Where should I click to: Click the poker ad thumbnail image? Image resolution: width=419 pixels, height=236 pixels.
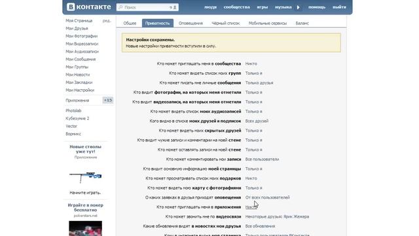86,228
